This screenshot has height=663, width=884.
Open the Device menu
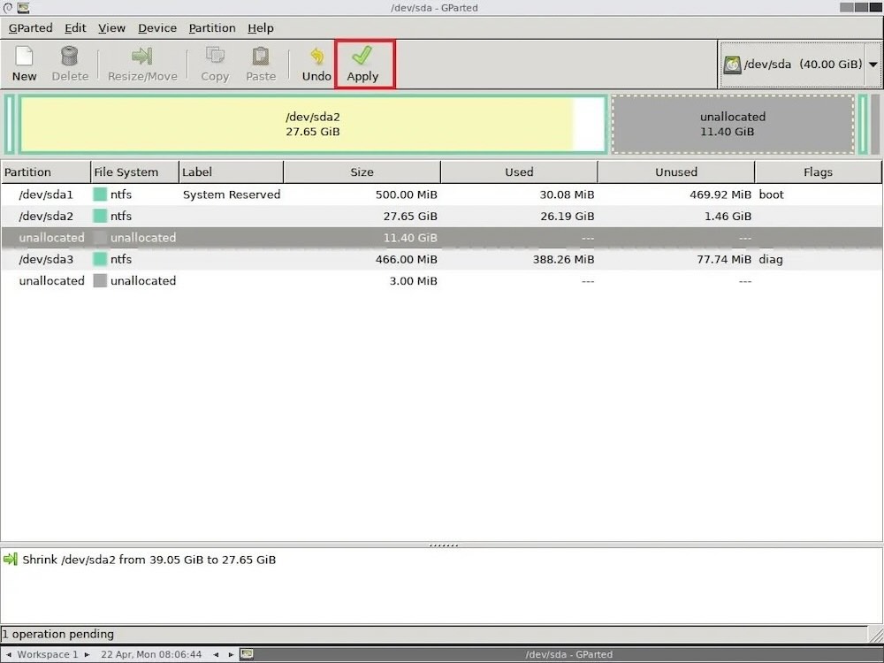point(157,28)
